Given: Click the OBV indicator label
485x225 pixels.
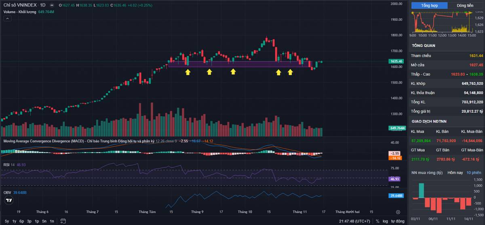Looking at the screenshot, I should [7, 192].
